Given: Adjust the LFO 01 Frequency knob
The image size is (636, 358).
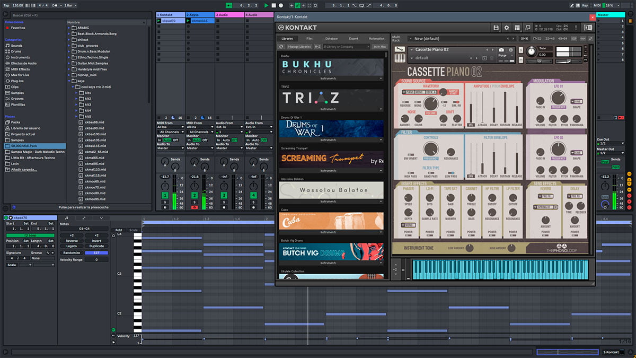Looking at the screenshot, I should click(x=558, y=98).
